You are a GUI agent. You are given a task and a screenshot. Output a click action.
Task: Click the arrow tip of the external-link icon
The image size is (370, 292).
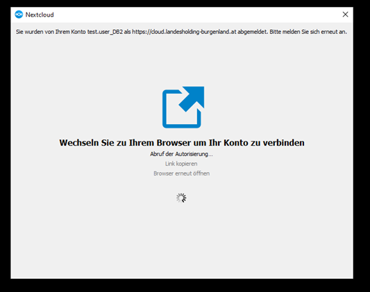tap(198, 93)
